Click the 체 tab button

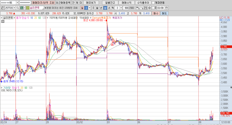(x=77, y=3)
